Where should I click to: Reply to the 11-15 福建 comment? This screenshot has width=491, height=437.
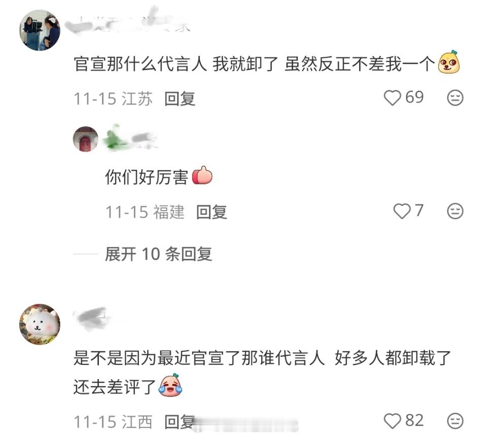coord(212,212)
